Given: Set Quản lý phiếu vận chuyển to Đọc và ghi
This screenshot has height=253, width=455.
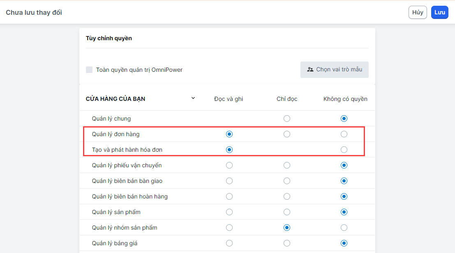Looking at the screenshot, I should click(229, 165).
